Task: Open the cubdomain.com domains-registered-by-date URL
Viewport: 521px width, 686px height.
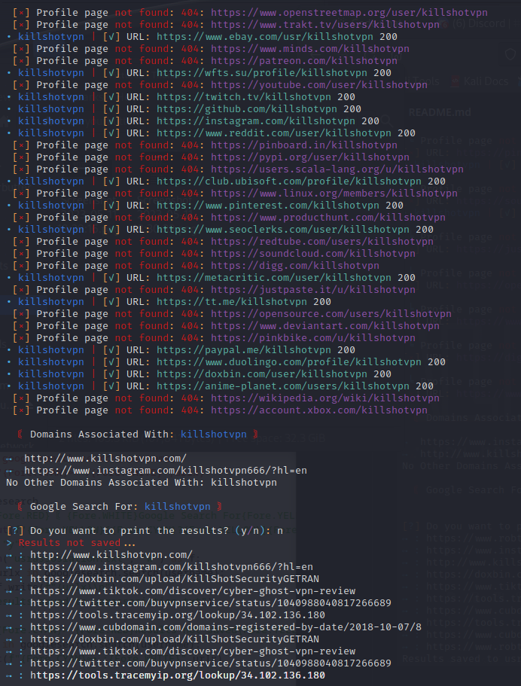Action: [x=226, y=627]
